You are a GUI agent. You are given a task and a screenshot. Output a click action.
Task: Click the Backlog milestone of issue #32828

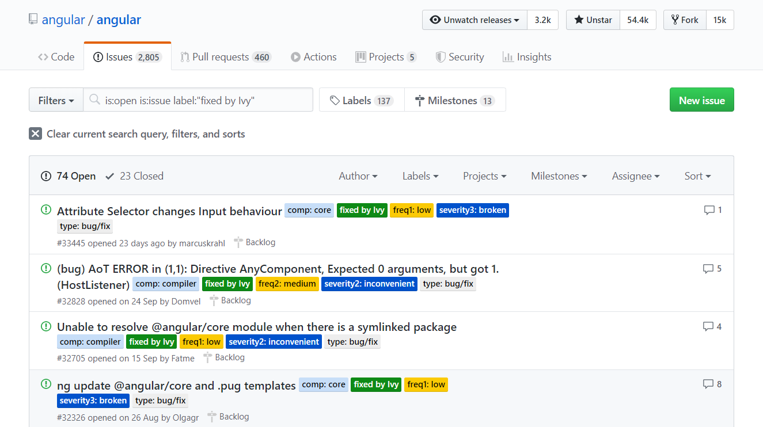(230, 300)
